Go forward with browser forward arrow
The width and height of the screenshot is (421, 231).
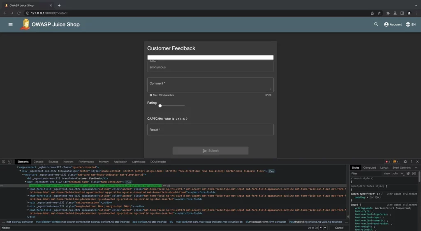12,13
